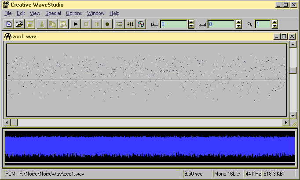The image size is (300, 180).
Task: Paste audio using the clipboard icon
Action: (63, 24)
